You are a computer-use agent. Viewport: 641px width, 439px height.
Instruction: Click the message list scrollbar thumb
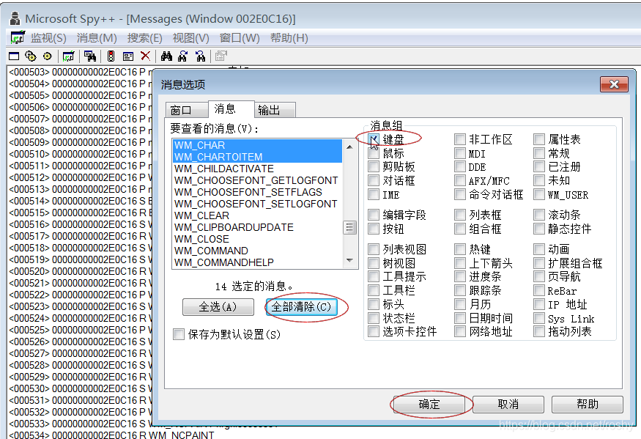coord(349,227)
